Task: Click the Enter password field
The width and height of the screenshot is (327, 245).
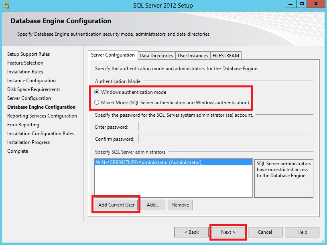Action: point(225,127)
